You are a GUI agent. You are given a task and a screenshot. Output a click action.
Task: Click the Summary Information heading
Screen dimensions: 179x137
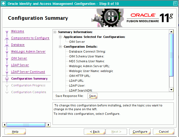point(75,32)
